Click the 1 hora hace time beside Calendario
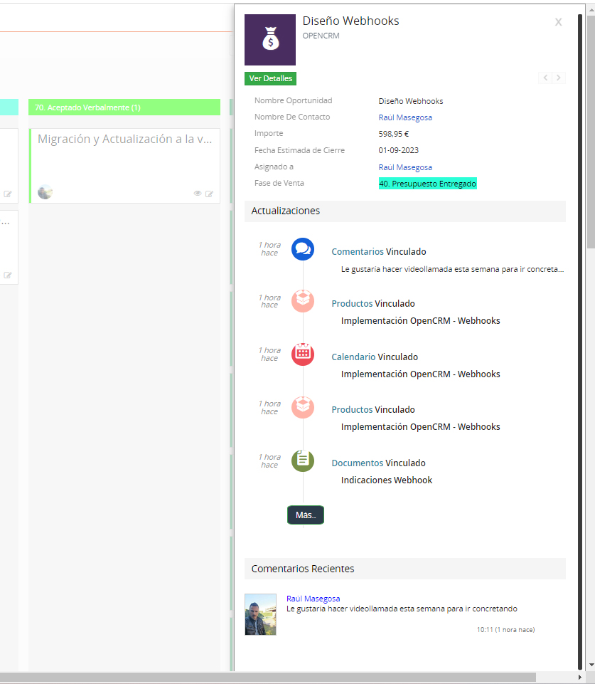 269,354
